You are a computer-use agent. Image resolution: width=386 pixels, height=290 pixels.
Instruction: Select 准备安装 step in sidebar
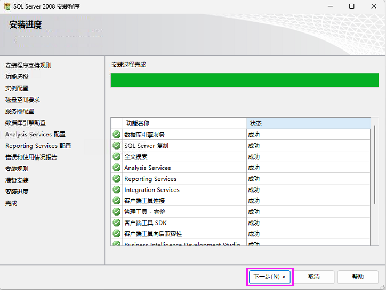click(x=17, y=180)
